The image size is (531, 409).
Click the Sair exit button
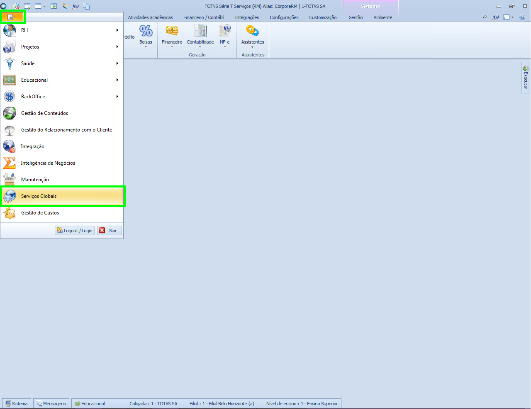110,231
